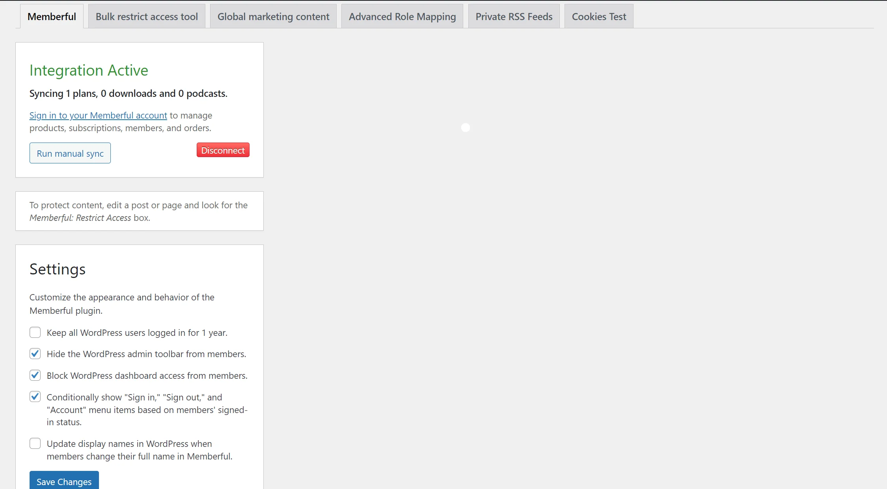
Task: Uncheck Hide the WordPress admin toolbar option
Action: pos(35,354)
